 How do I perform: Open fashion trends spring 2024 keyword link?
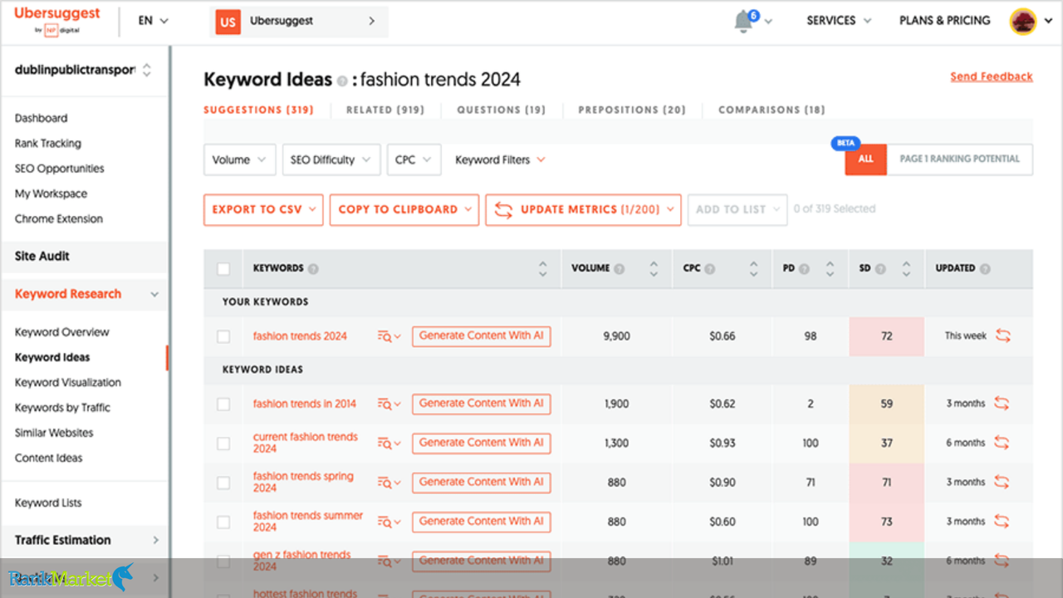coord(303,482)
